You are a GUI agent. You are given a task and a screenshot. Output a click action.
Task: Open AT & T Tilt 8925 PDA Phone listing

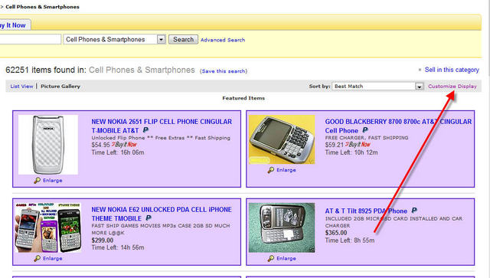366,211
